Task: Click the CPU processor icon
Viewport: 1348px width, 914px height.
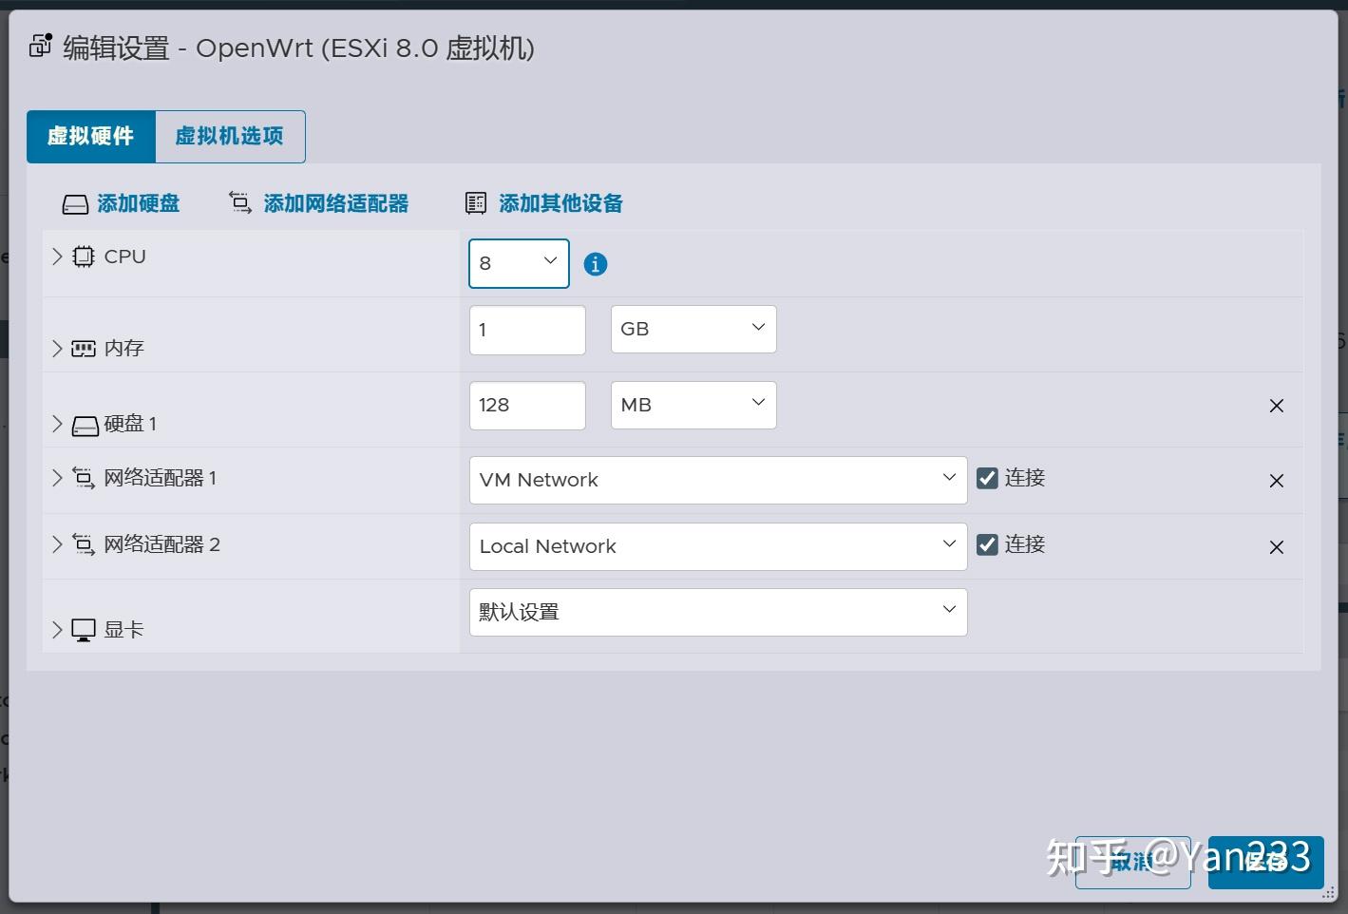Action: tap(83, 256)
